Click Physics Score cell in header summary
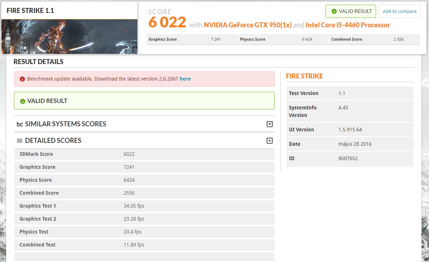 pos(283,39)
